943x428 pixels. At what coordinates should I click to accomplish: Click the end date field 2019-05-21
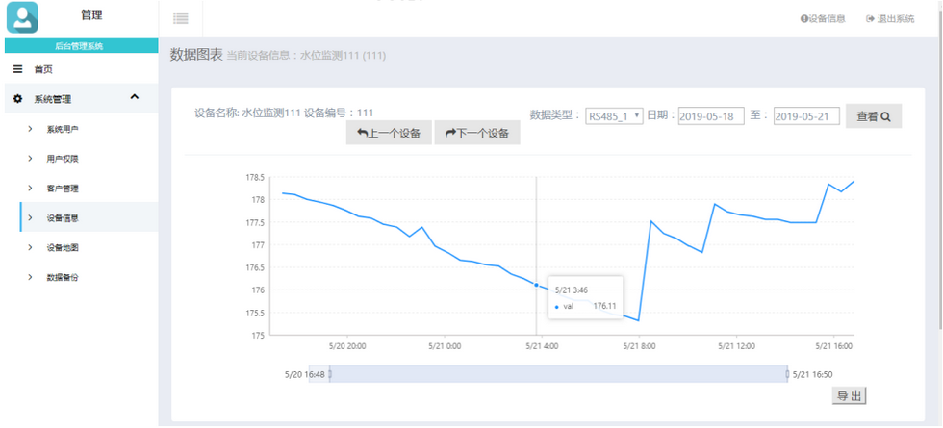tap(806, 116)
